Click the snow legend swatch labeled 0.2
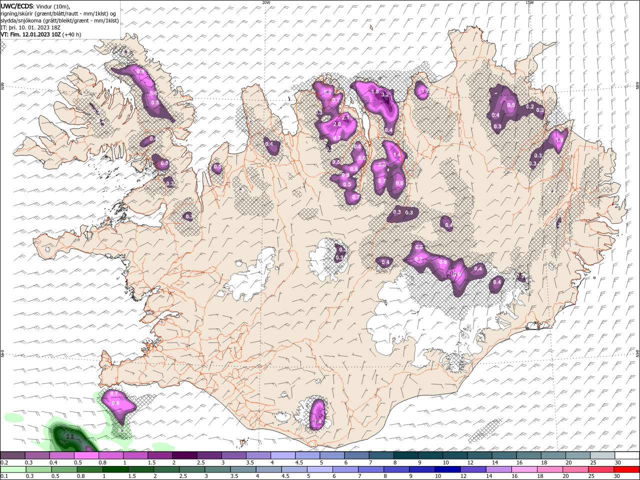The width and height of the screenshot is (640, 480). pyautogui.click(x=12, y=455)
